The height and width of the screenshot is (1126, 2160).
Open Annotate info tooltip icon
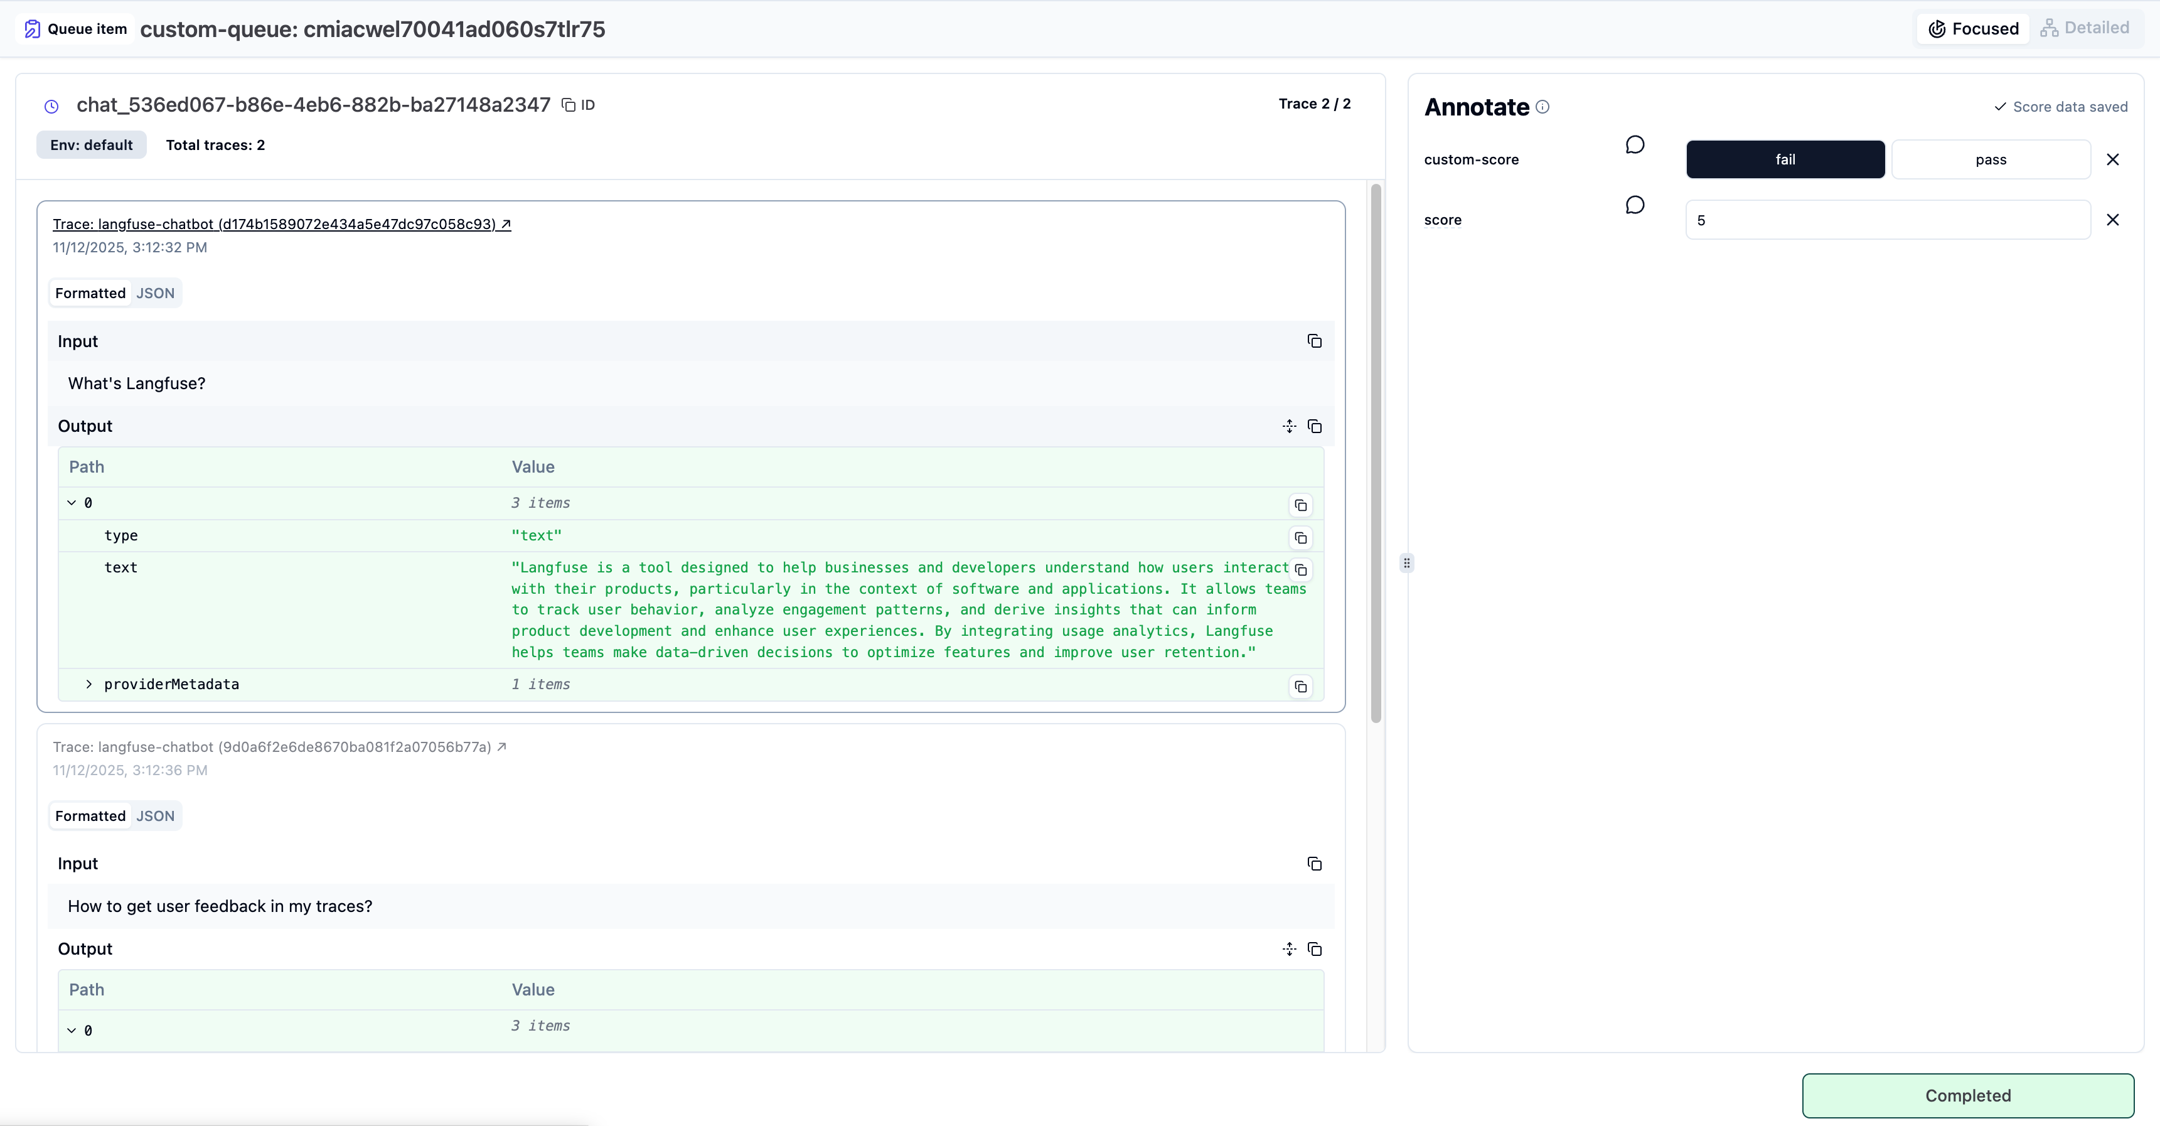(1542, 107)
